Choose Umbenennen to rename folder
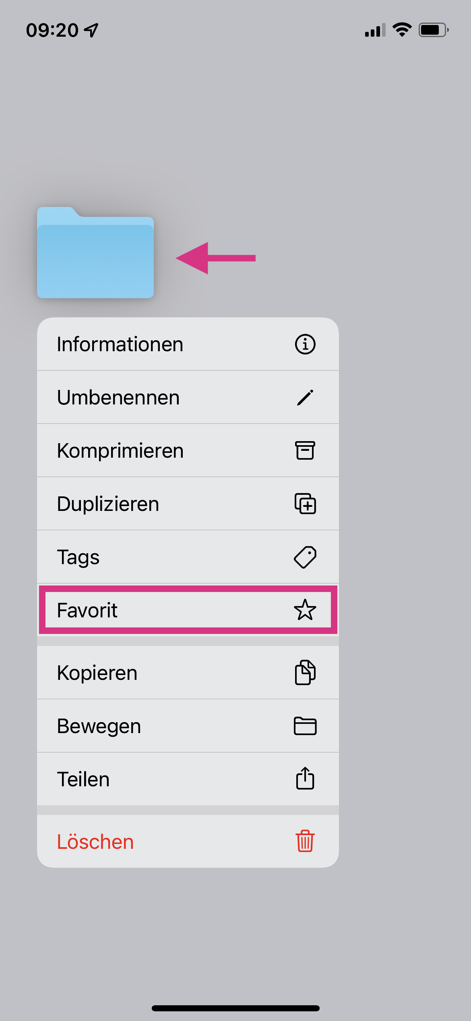The height and width of the screenshot is (1021, 471). tap(118, 398)
